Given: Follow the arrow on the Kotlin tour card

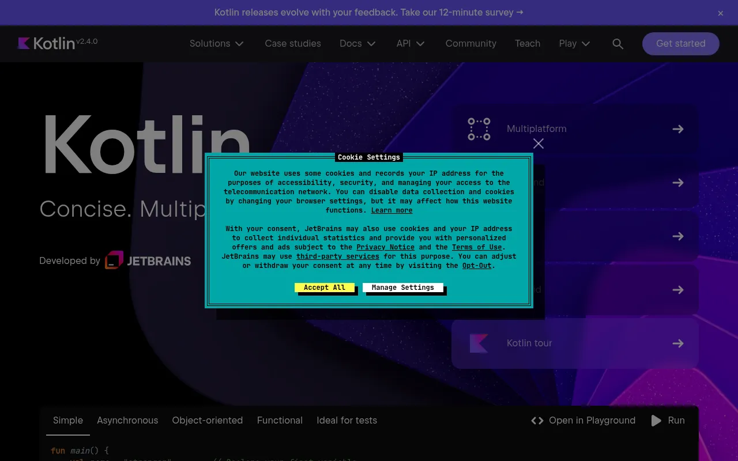Looking at the screenshot, I should pyautogui.click(x=678, y=343).
